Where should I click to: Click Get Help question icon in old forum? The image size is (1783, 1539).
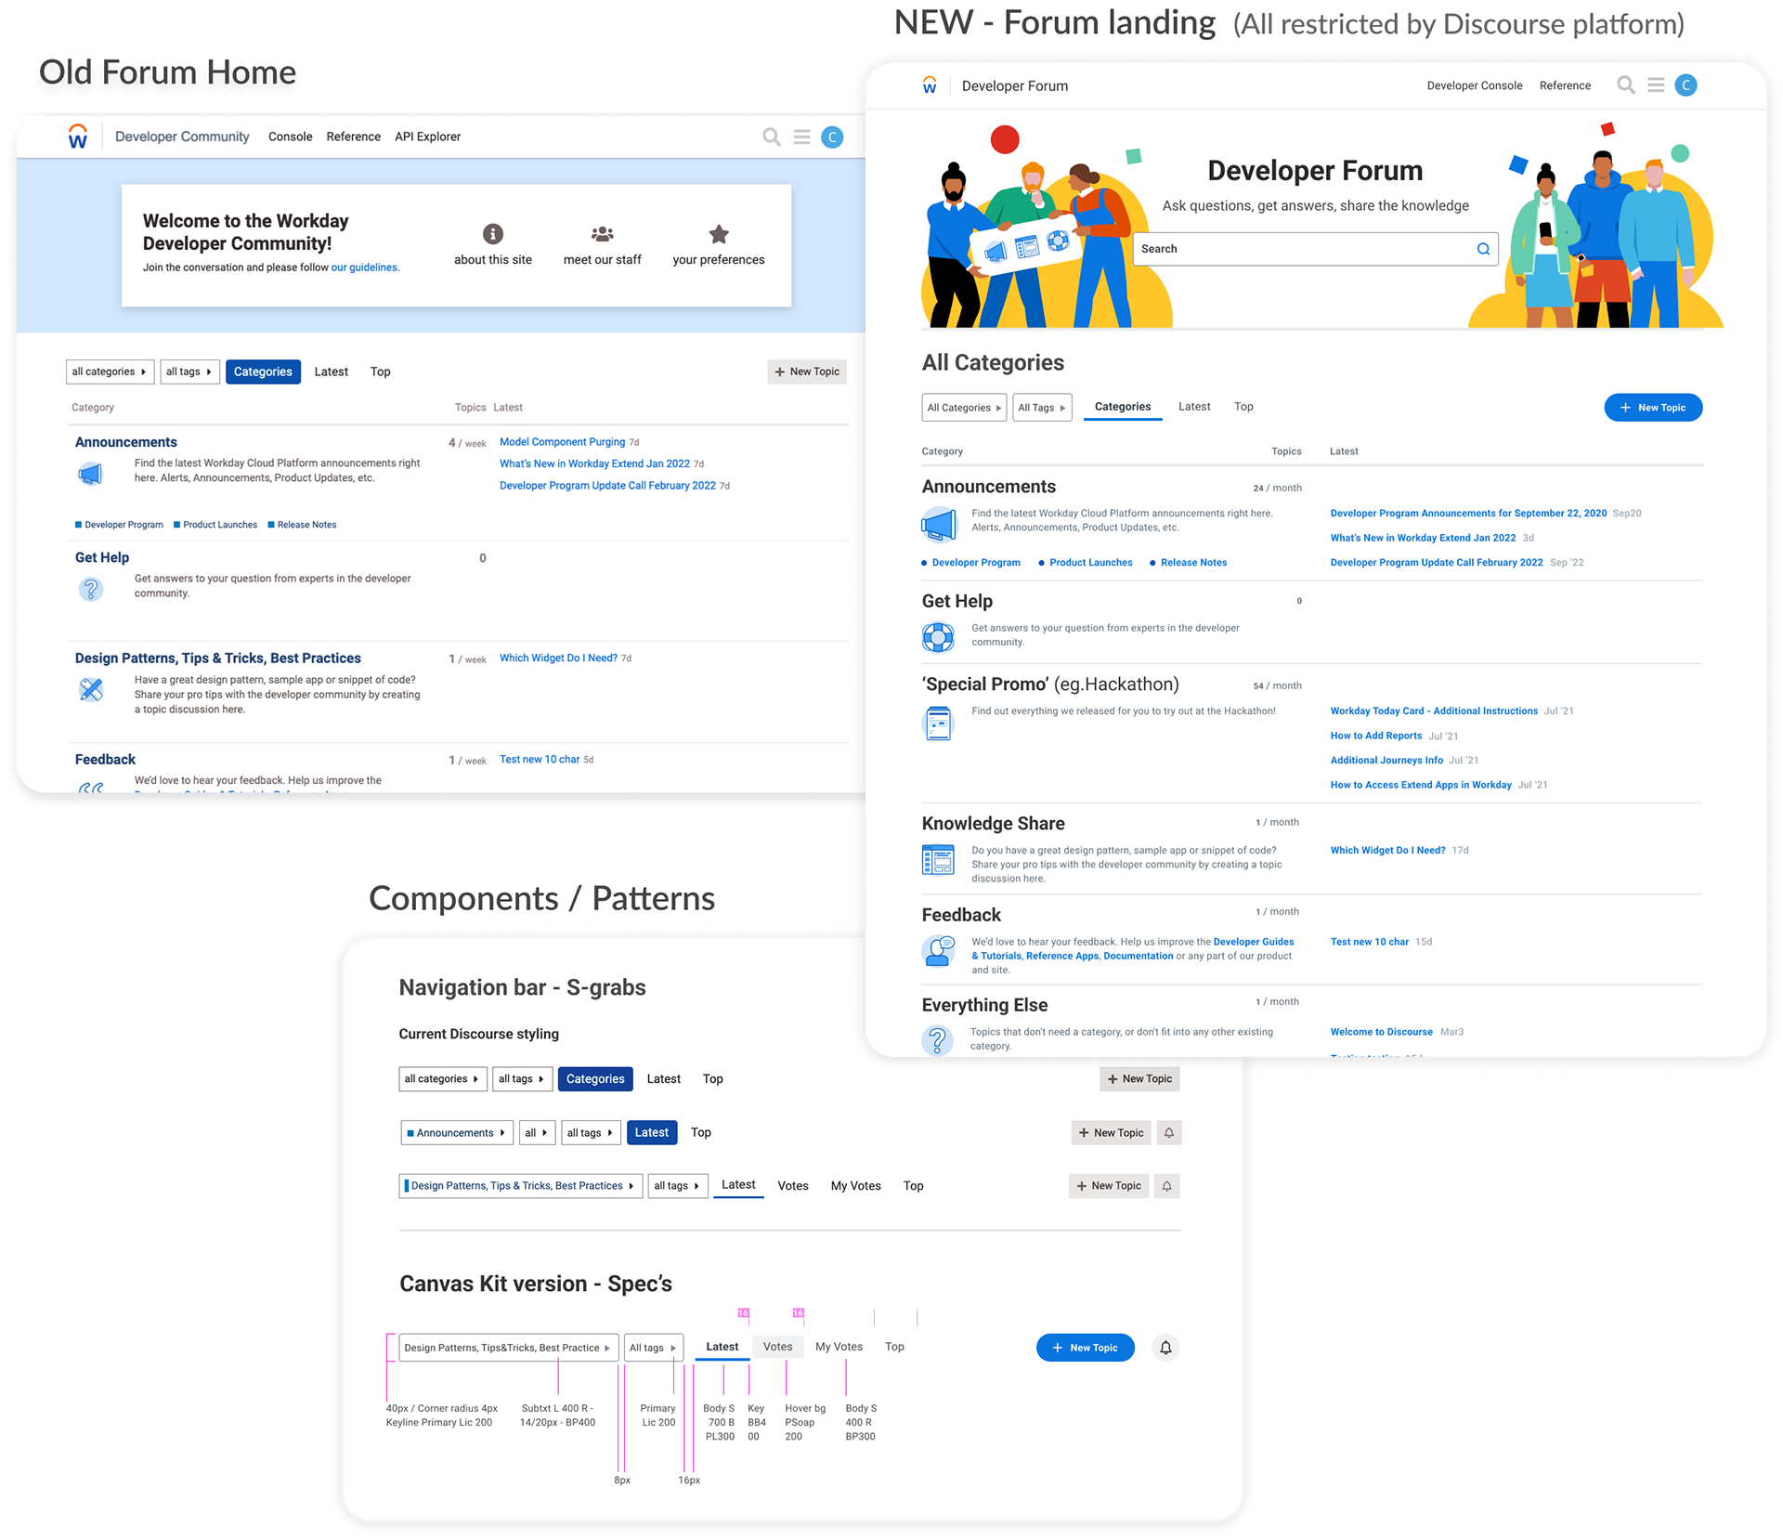tap(90, 589)
